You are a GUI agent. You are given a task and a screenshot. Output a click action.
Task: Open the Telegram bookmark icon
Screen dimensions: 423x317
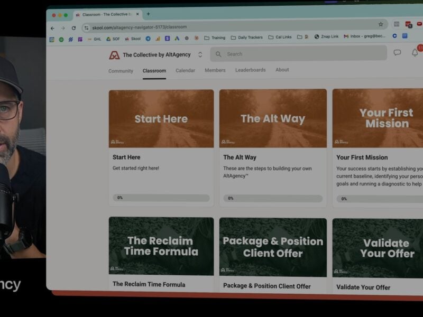[x=148, y=39]
